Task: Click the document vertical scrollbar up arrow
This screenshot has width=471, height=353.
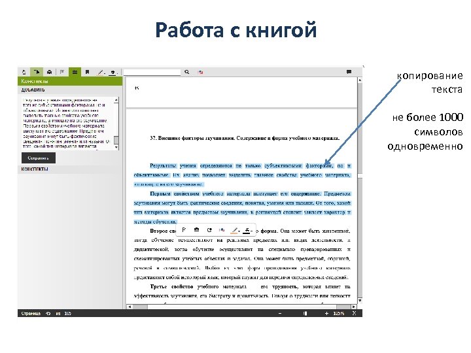Action: pos(360,80)
